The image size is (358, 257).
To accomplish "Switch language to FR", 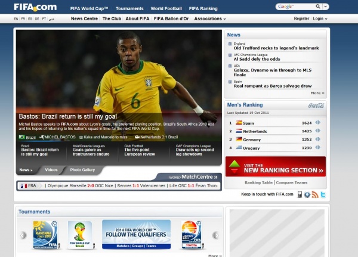I will (x=23, y=18).
